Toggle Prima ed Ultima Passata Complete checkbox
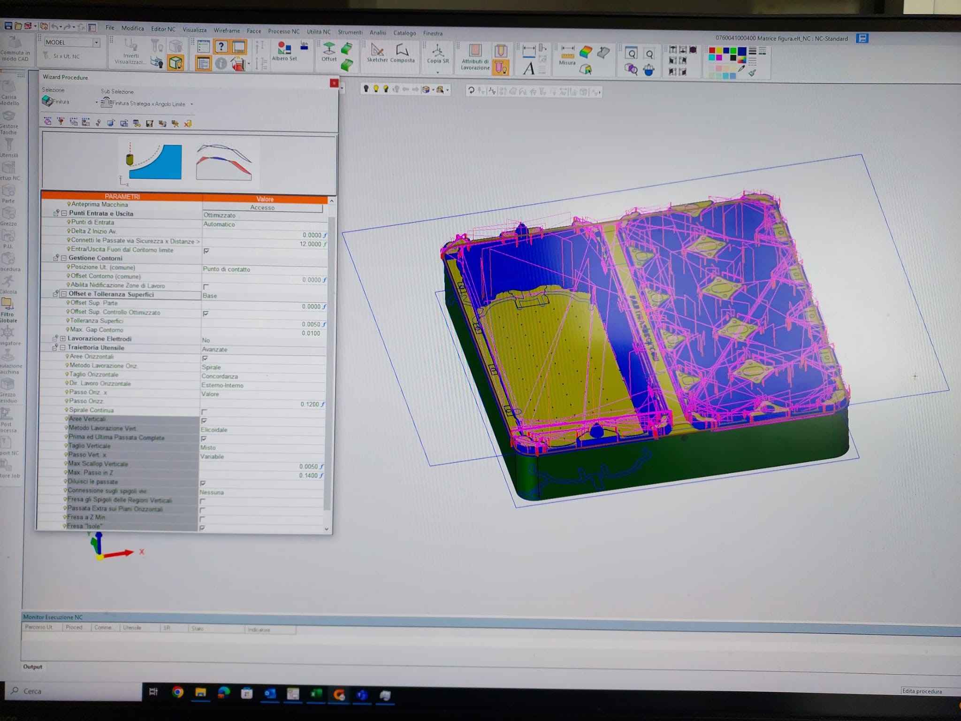This screenshot has width=961, height=721. tap(204, 438)
